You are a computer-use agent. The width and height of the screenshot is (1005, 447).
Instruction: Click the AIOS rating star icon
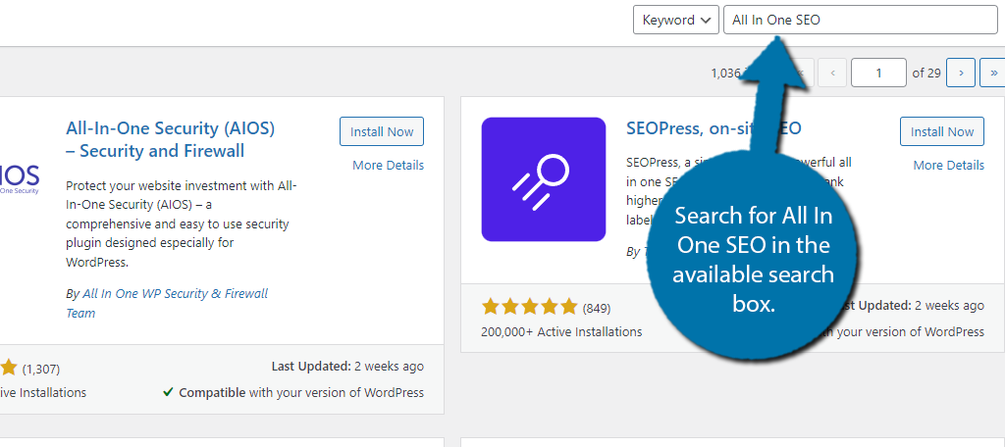point(8,368)
